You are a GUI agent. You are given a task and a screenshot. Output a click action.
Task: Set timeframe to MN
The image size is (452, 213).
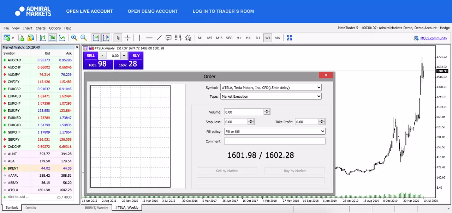tap(278, 38)
